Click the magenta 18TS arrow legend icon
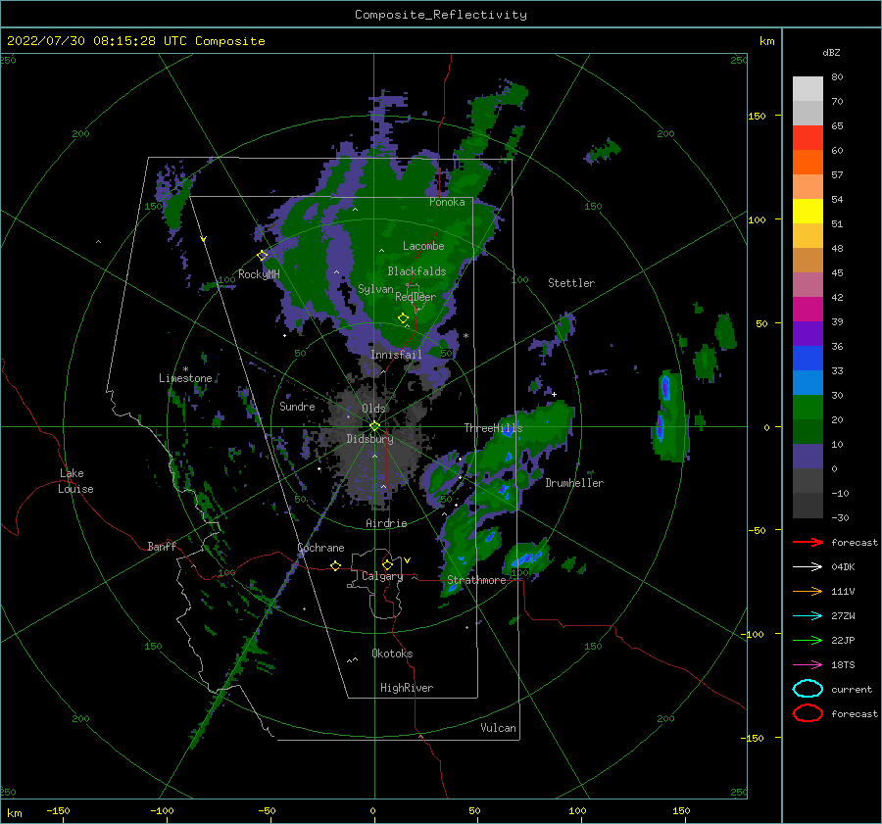Viewport: 882px width, 824px height. click(x=808, y=664)
